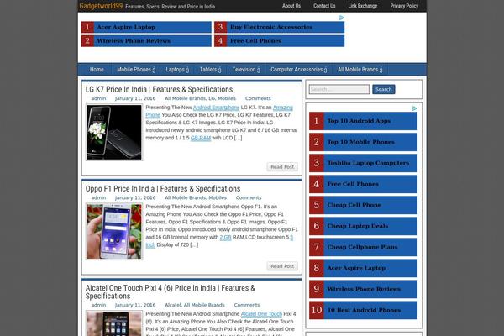Click Top 10 Android Apps sidebar ad
This screenshot has height=336, width=504.
pyautogui.click(x=363, y=121)
